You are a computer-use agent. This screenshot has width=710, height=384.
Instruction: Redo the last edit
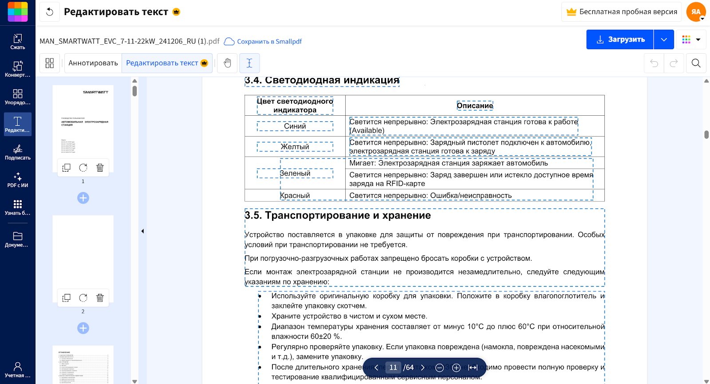tap(674, 63)
